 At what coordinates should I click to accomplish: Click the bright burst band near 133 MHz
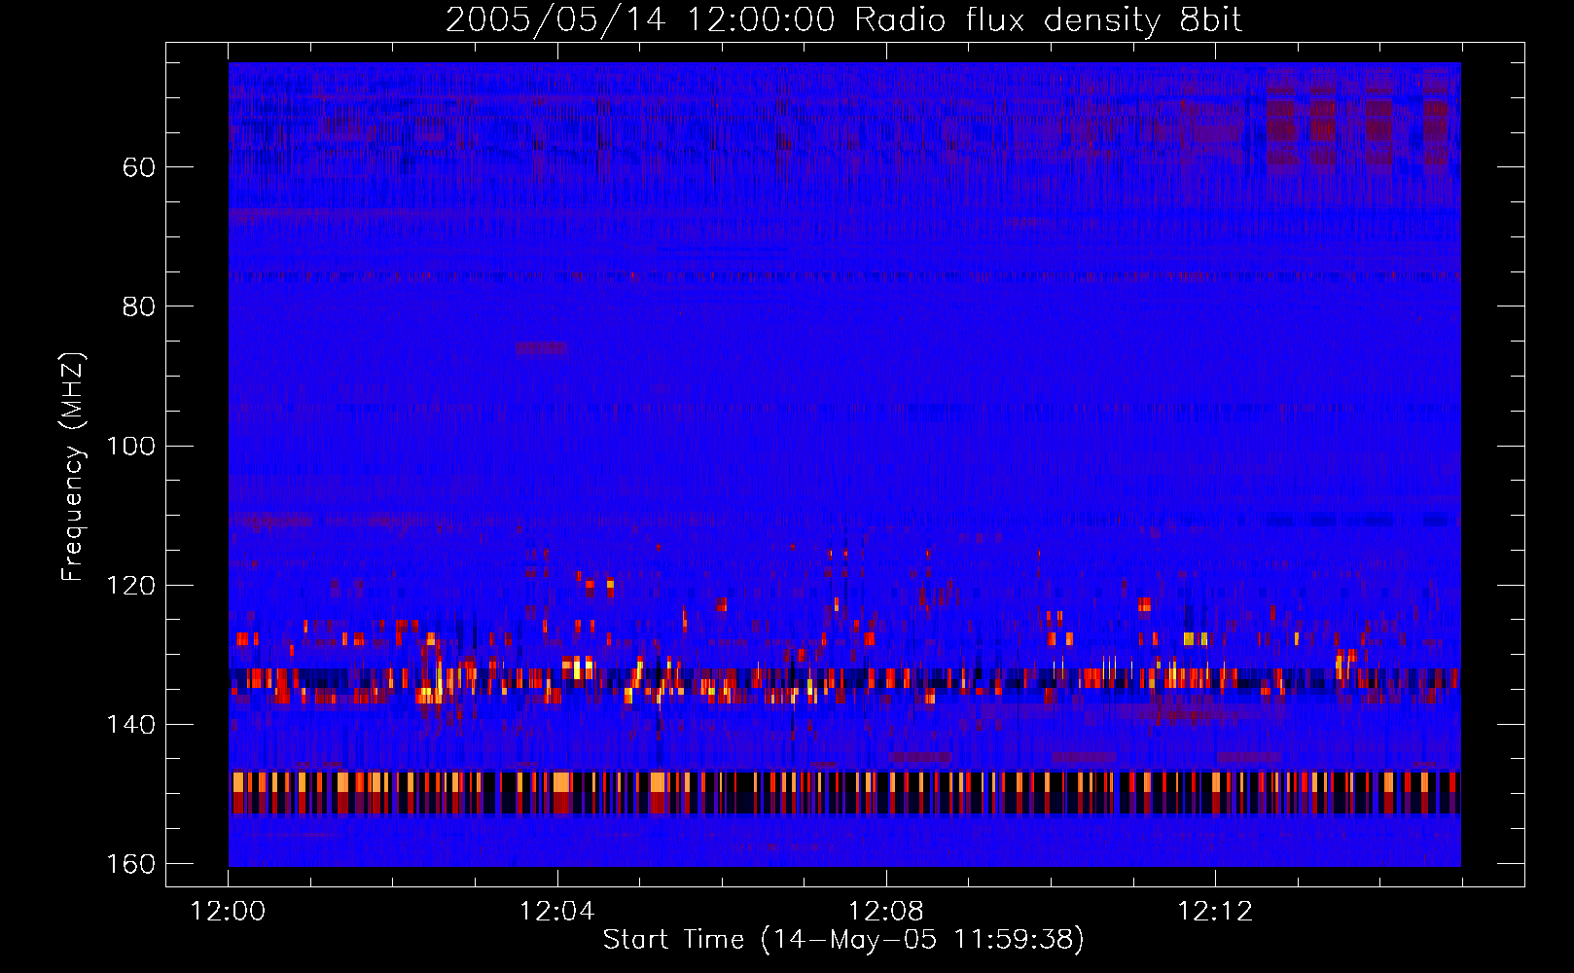coord(844,678)
